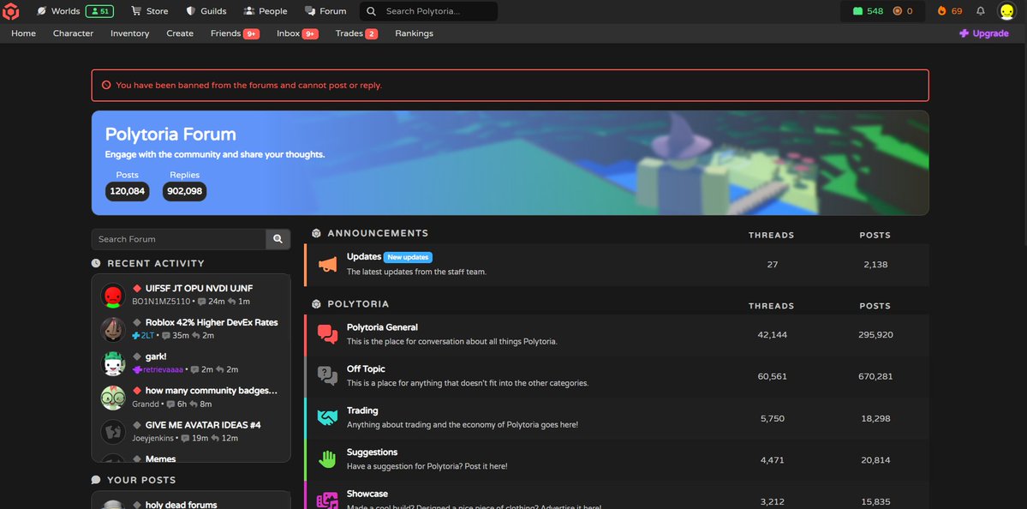Open Joeyjenkins profile link
Image resolution: width=1027 pixels, height=509 pixels.
153,438
